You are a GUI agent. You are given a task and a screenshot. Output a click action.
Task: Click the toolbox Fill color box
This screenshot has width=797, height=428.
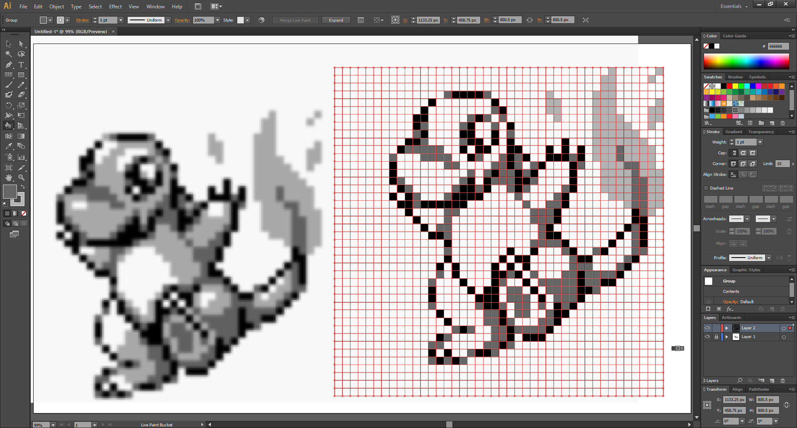pos(10,192)
